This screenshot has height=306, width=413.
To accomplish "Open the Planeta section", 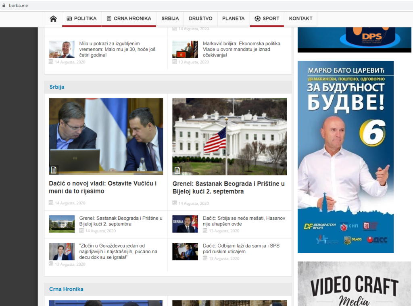I will [x=234, y=19].
